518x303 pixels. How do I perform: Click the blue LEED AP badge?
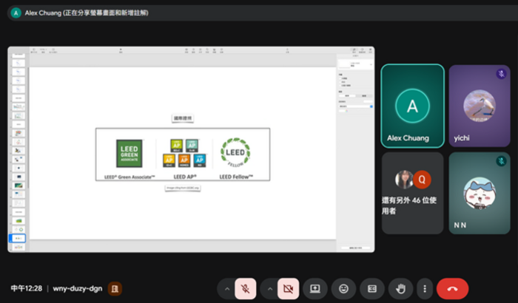tap(200, 160)
